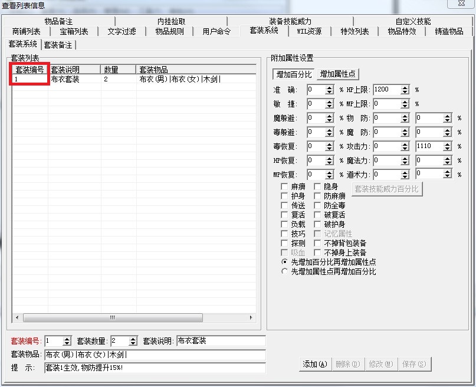The width and height of the screenshot is (476, 387).
Task: Click into the 提示 text field
Action: [x=155, y=368]
